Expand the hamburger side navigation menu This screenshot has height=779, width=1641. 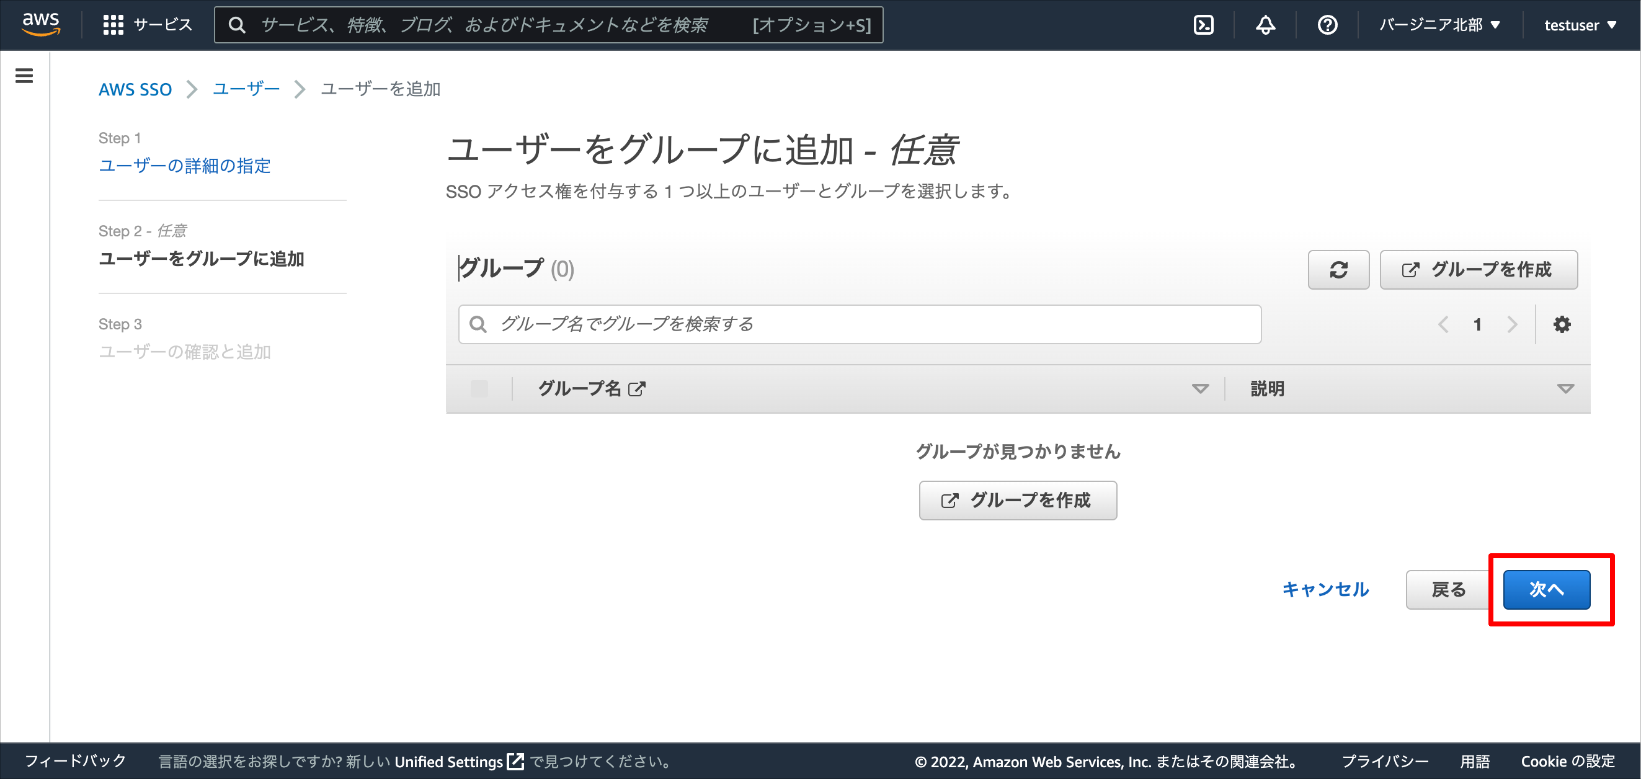tap(24, 76)
